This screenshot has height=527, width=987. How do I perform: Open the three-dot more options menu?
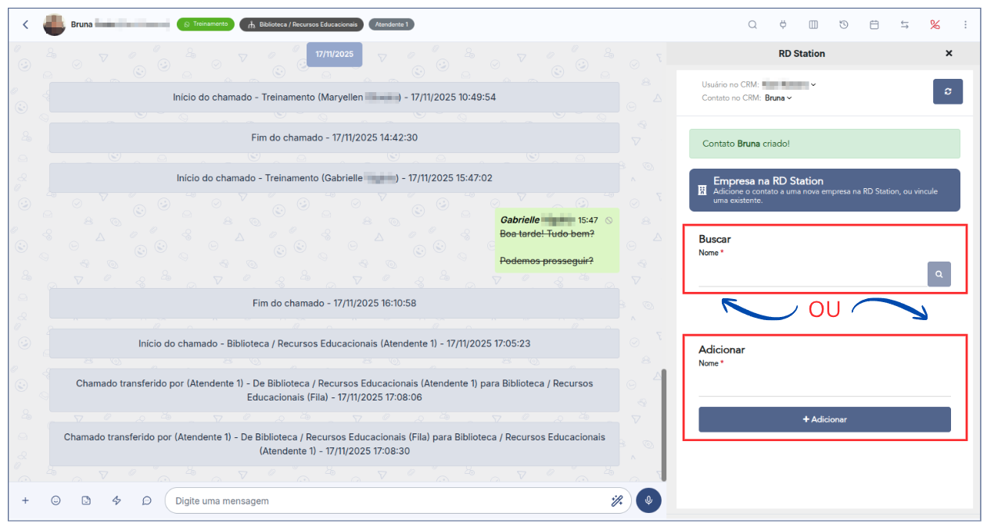(x=965, y=25)
